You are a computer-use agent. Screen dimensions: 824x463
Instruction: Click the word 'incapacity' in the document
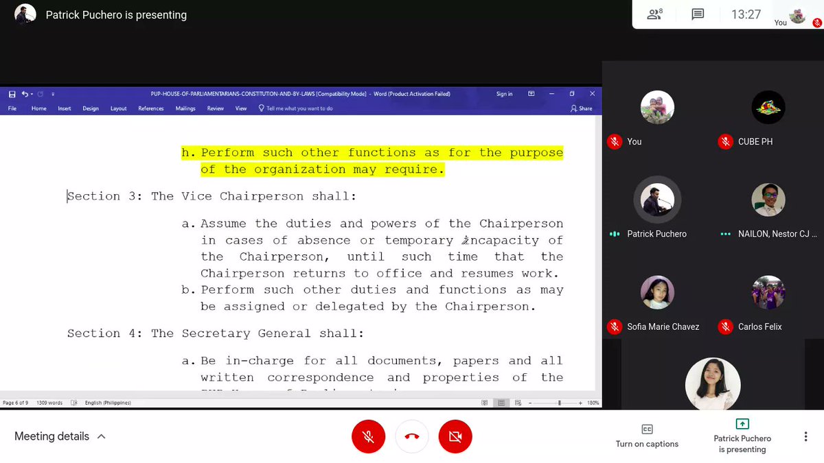coord(500,240)
